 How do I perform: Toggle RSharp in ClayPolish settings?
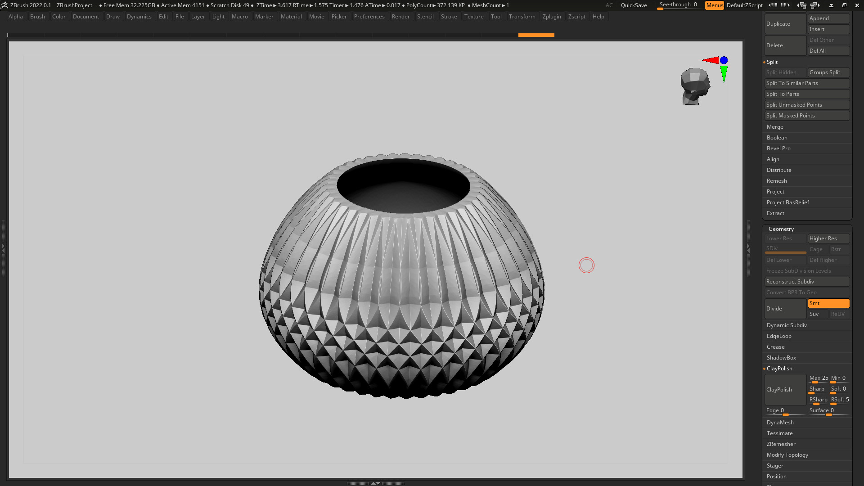click(x=818, y=400)
